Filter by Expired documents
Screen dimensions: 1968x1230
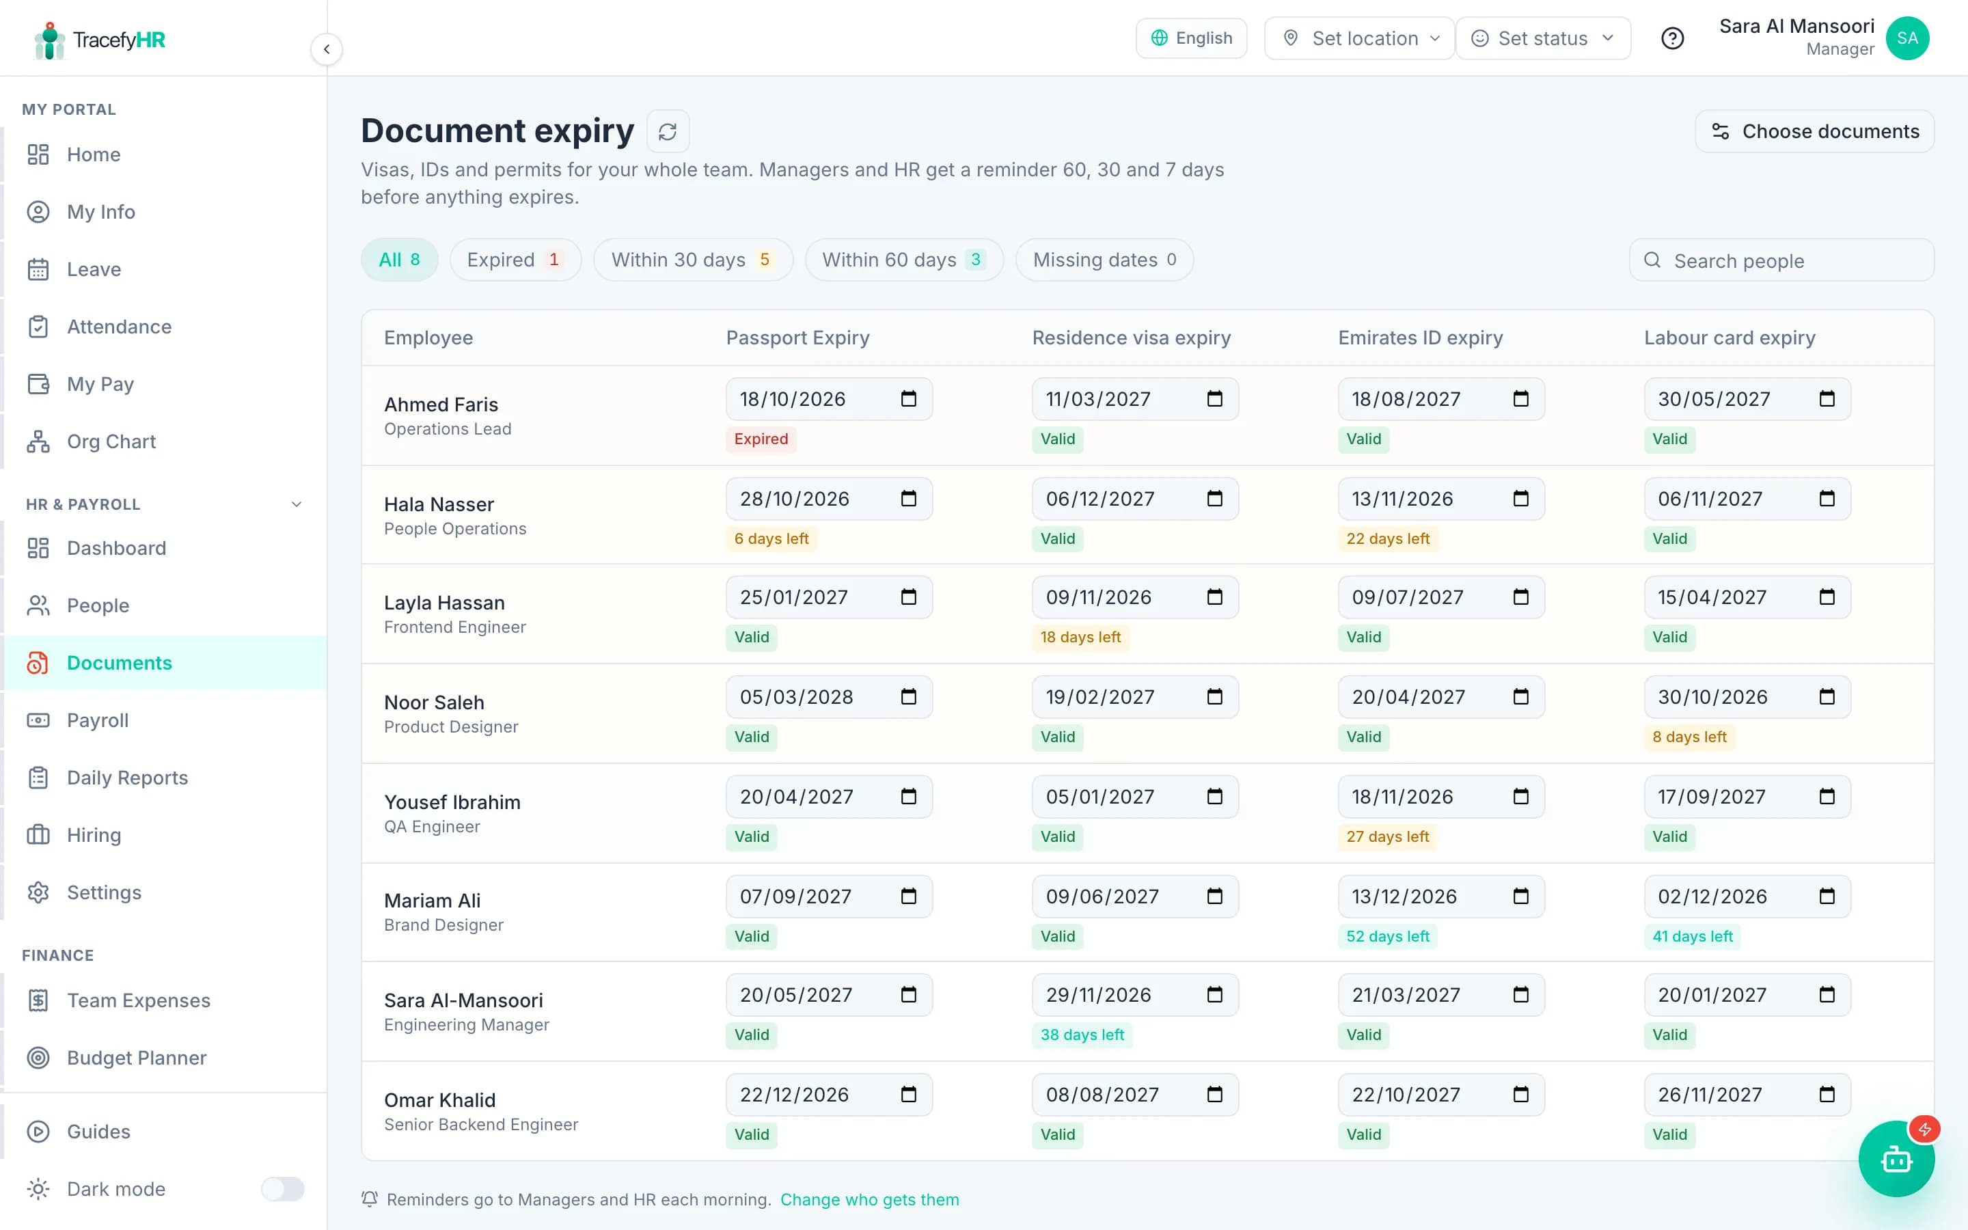coord(516,260)
